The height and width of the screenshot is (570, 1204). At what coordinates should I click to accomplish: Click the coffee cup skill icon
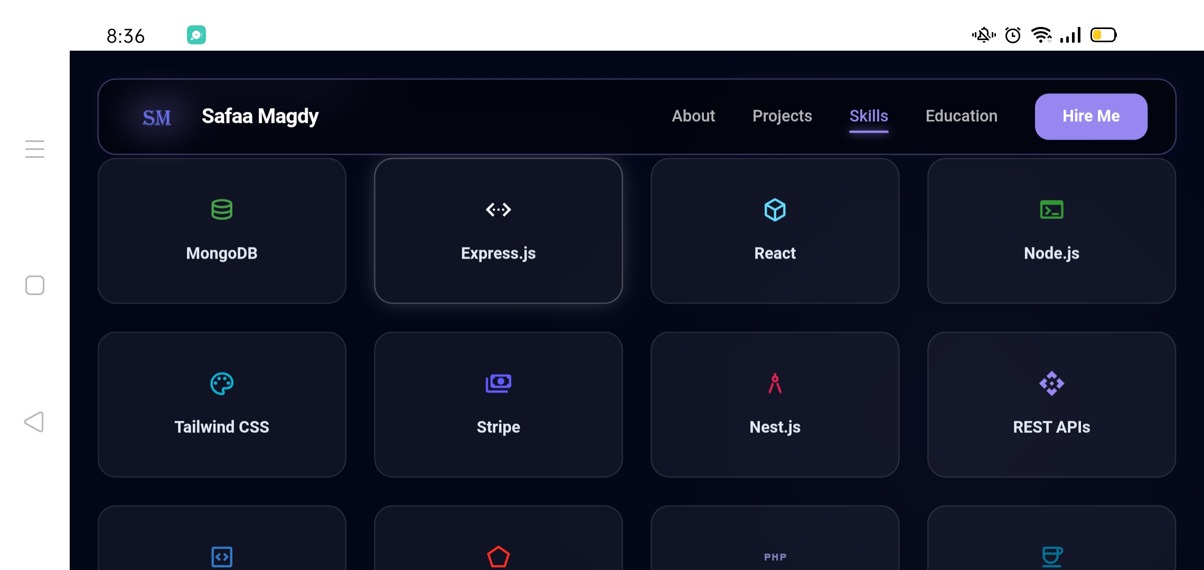pos(1051,557)
